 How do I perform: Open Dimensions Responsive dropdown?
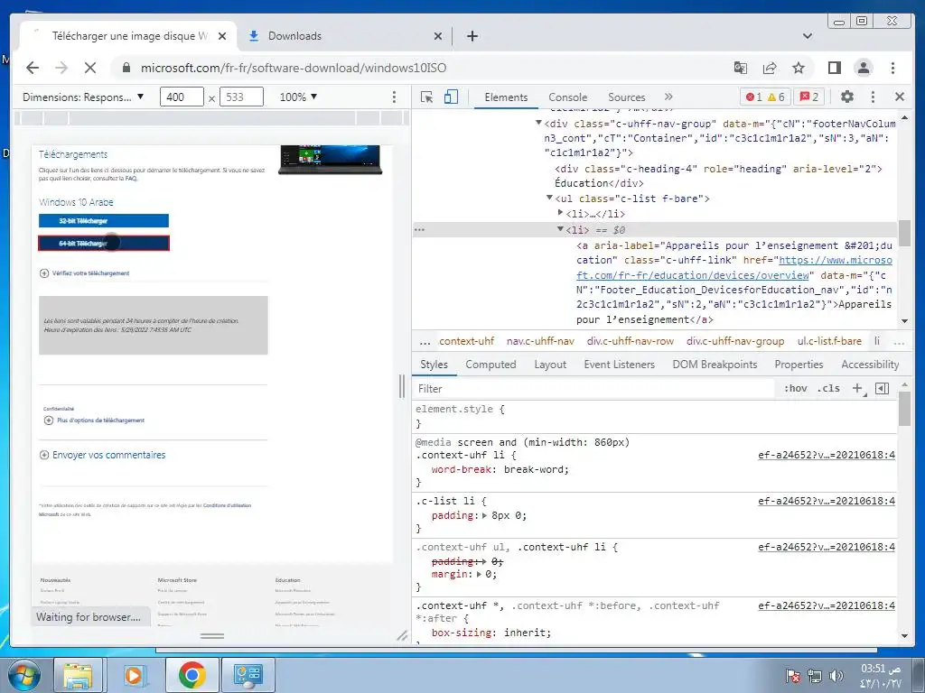click(83, 97)
